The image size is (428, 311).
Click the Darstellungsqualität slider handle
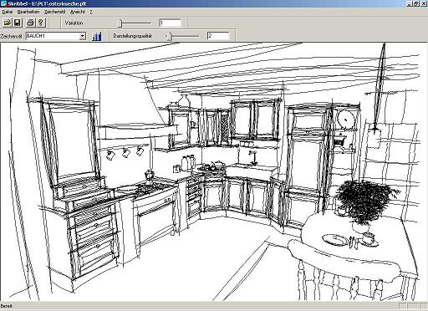click(x=170, y=36)
